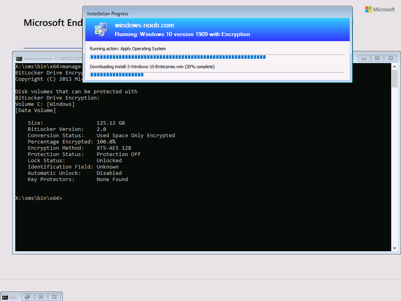This screenshot has width=401, height=301.
Task: Click the 'Automatic Unlock: Disabled' line
Action: click(x=75, y=173)
